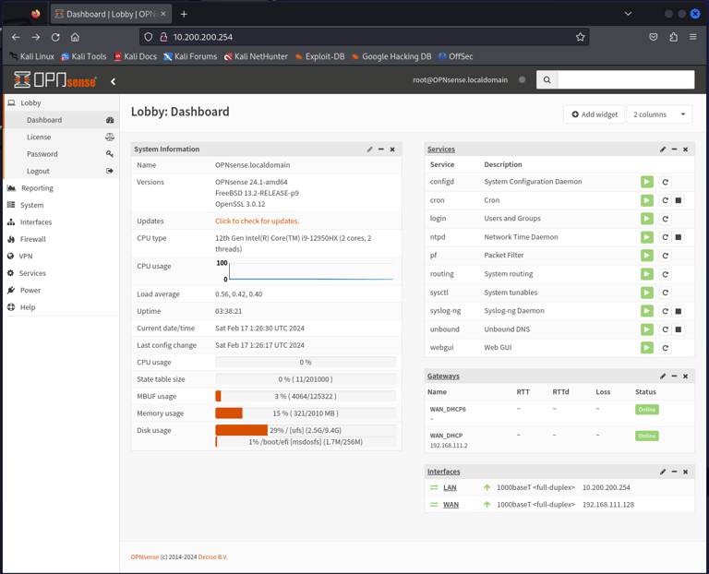Expand the Firewall menu
The width and height of the screenshot is (709, 574).
click(x=61, y=239)
